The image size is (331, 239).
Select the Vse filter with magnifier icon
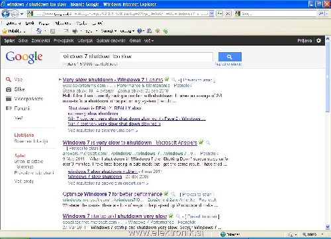[15, 79]
